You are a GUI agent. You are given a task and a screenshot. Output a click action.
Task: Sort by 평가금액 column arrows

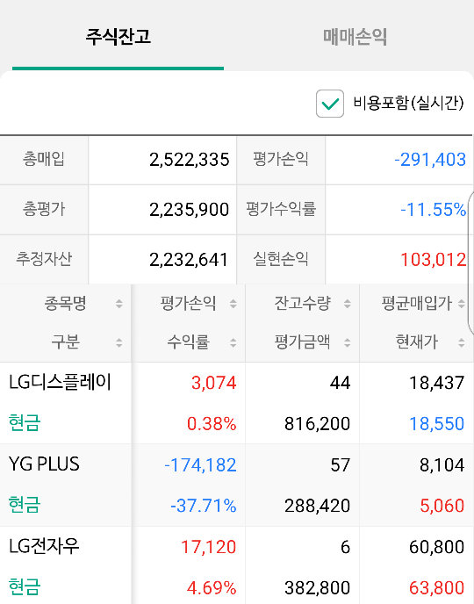(x=348, y=342)
